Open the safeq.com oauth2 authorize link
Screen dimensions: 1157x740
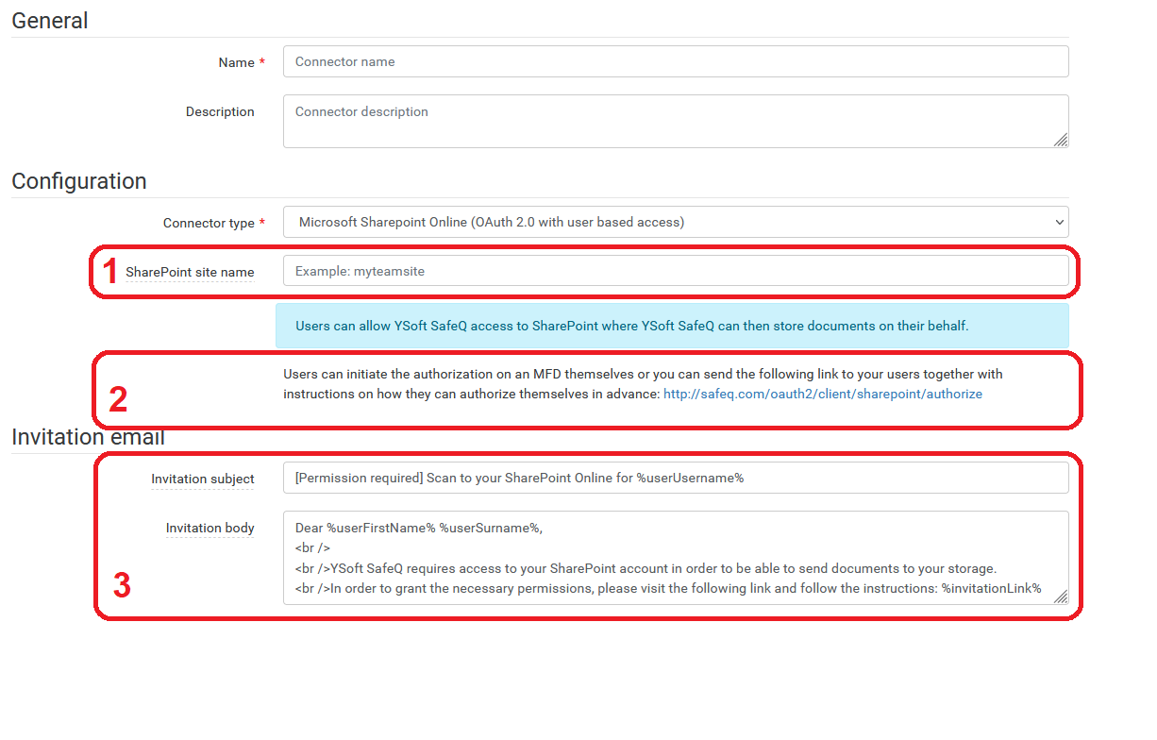822,394
